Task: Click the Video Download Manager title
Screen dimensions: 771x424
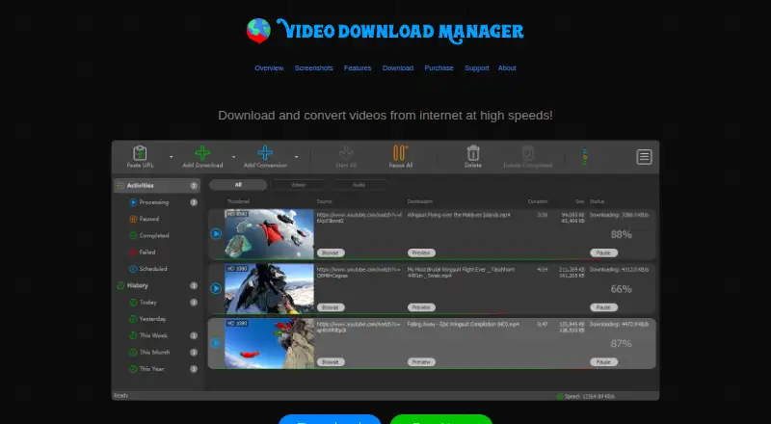Action: [x=400, y=32]
